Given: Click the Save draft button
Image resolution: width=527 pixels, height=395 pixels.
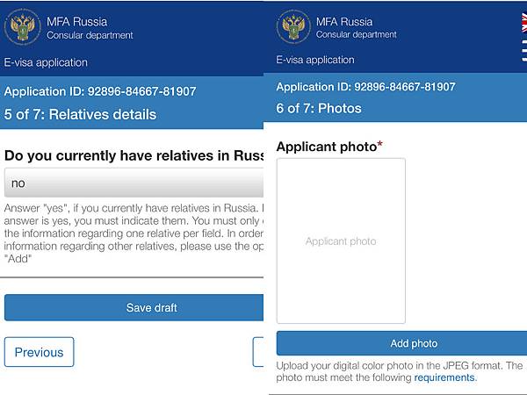Looking at the screenshot, I should 134,308.
